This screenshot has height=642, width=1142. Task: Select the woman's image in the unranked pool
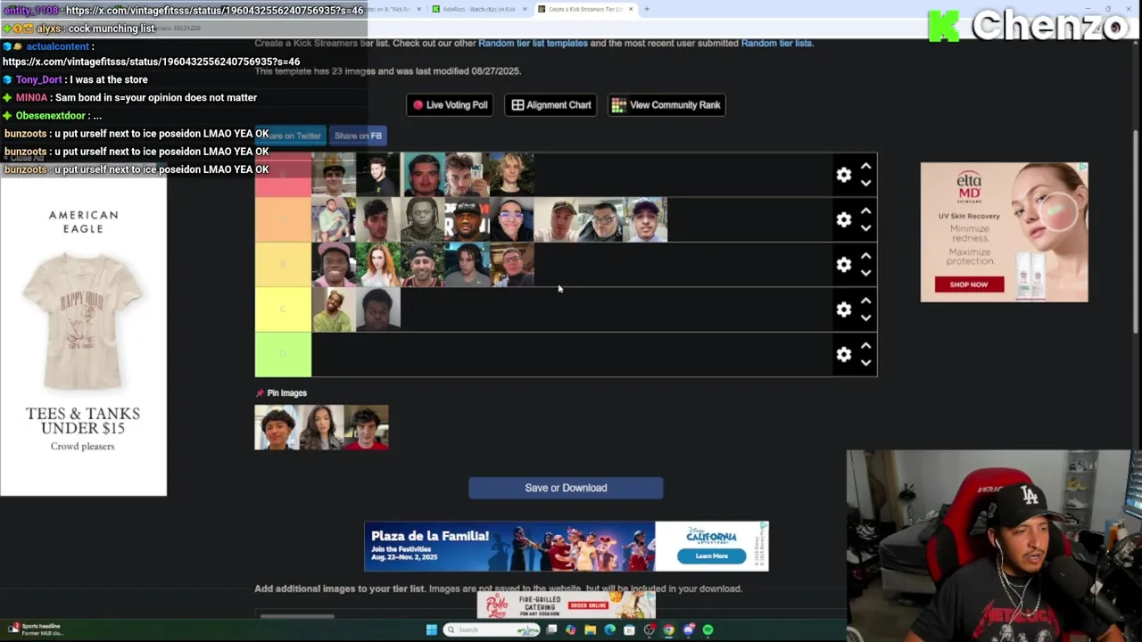321,427
